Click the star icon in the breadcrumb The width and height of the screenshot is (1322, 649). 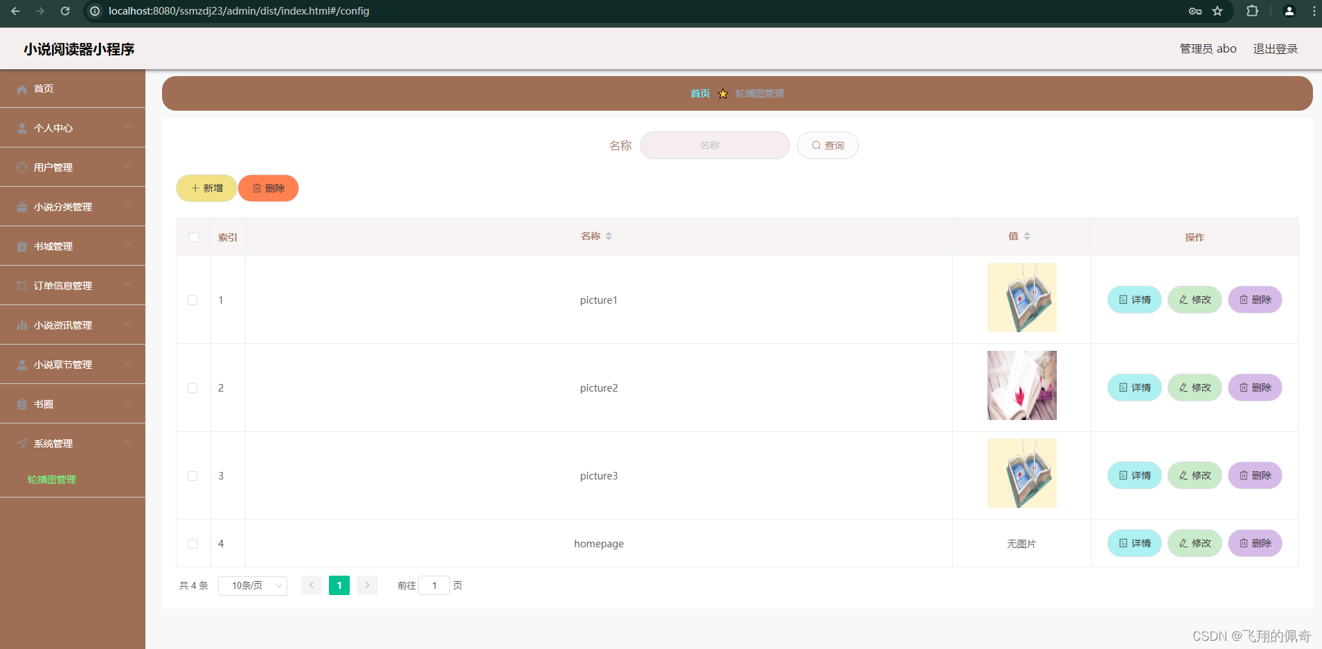723,93
